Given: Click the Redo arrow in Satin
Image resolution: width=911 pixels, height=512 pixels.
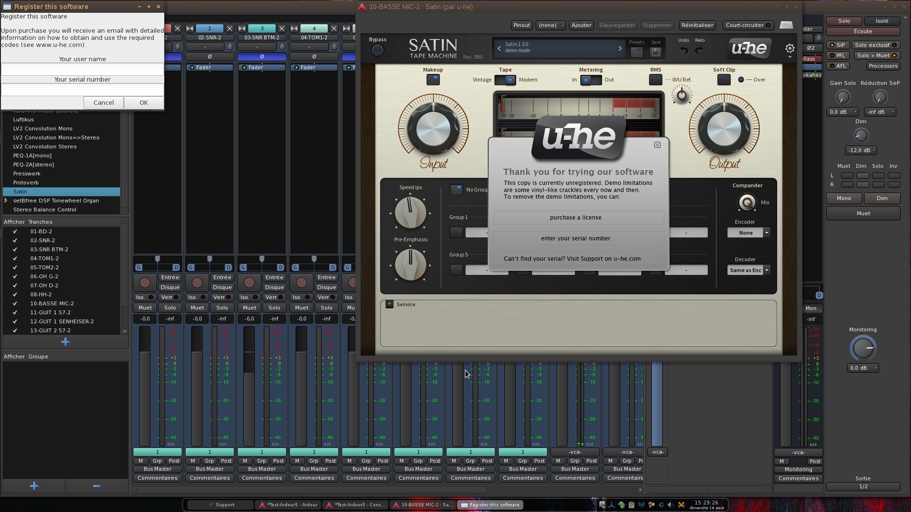Looking at the screenshot, I should 699,51.
